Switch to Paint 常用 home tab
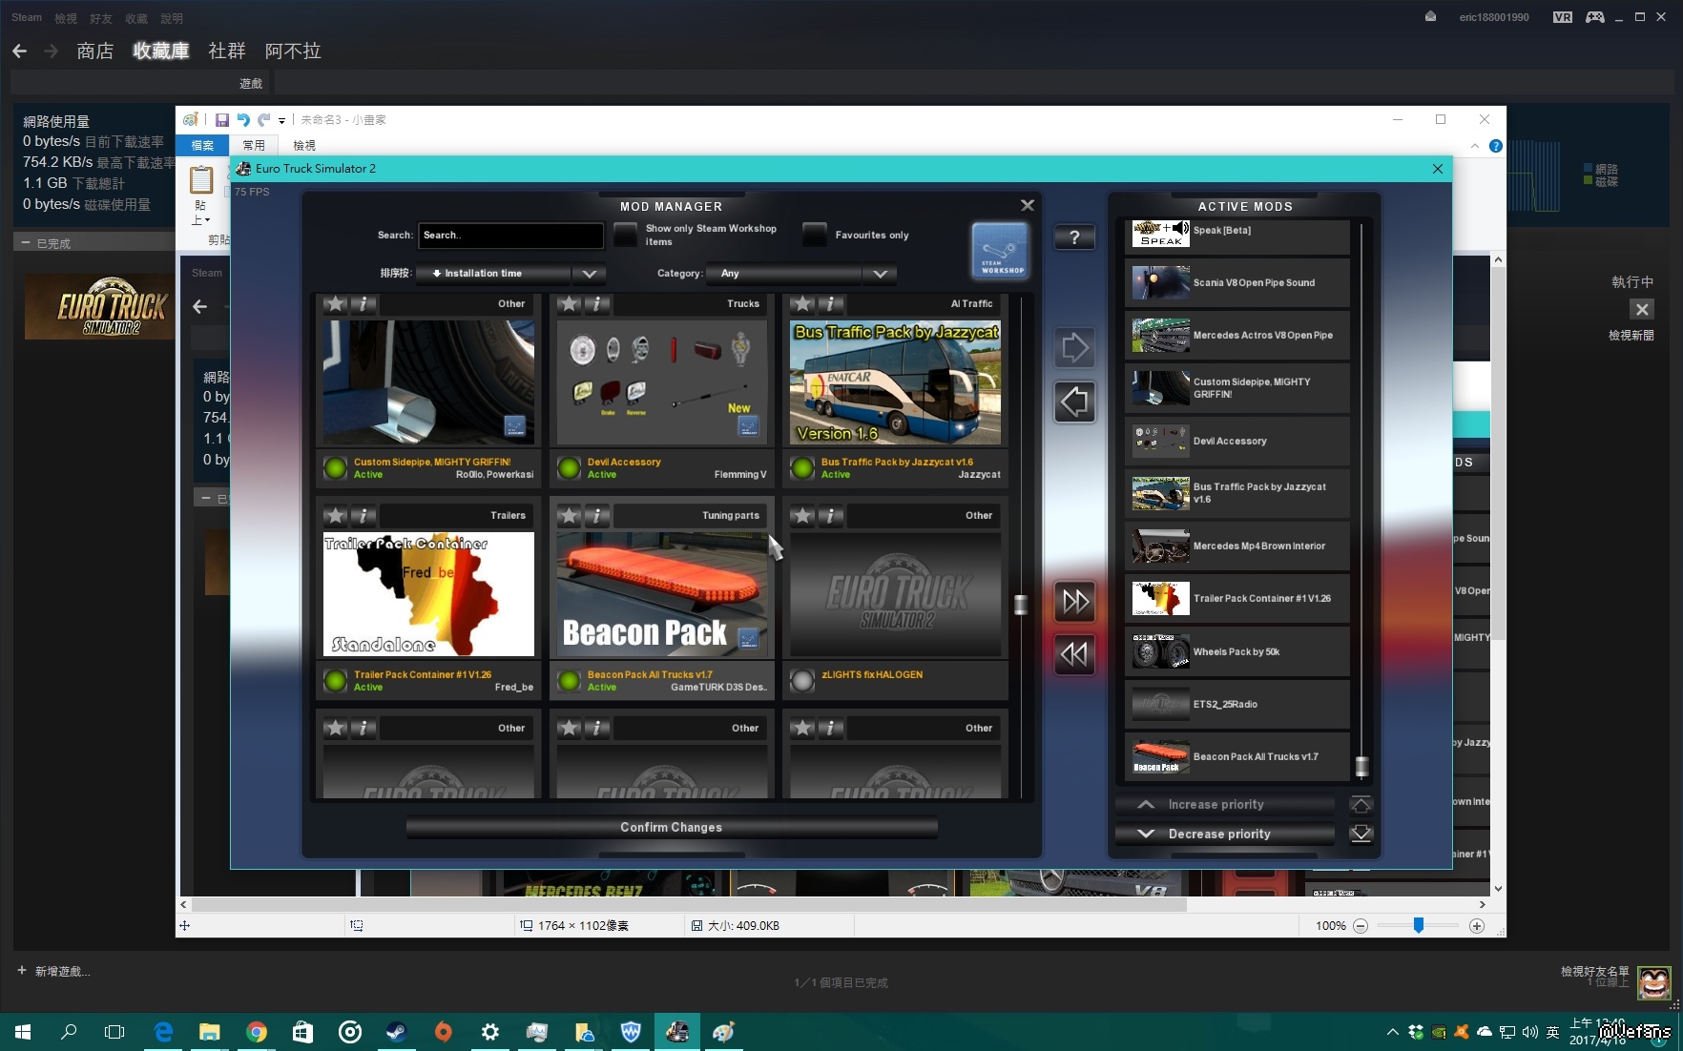Screen dimensions: 1683x1051 click(x=253, y=145)
